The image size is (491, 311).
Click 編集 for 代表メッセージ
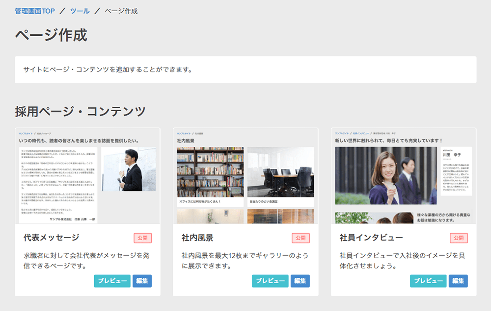point(142,281)
